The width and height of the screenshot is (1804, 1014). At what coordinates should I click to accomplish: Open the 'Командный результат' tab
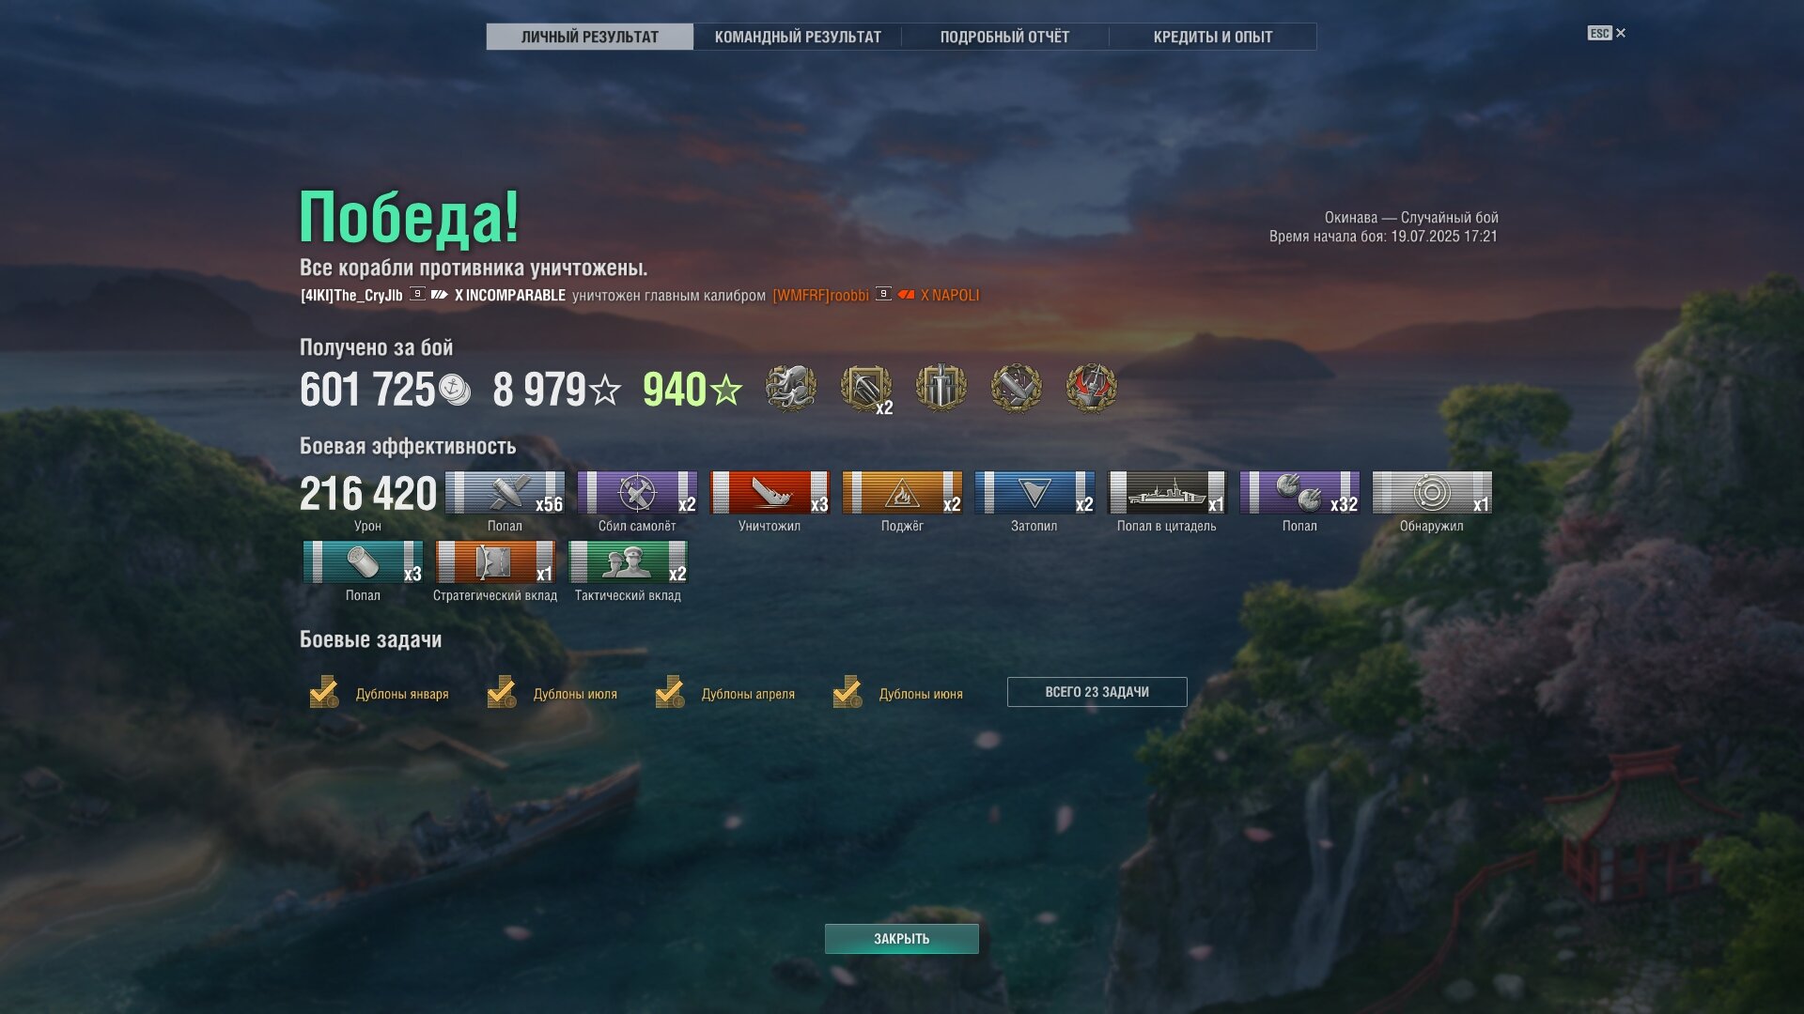pos(798,37)
